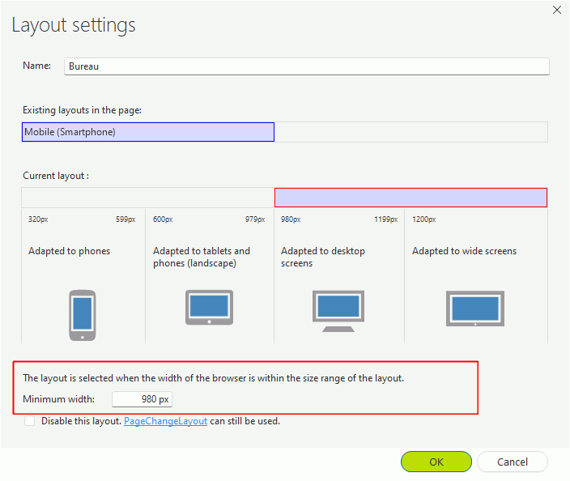
Task: Select the highlighted current layout range bar
Action: (410, 198)
